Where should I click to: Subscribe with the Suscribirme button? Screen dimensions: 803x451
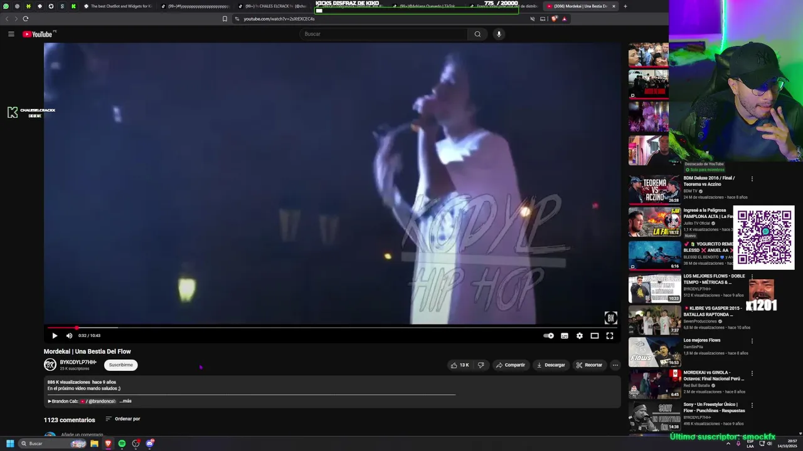pos(121,365)
